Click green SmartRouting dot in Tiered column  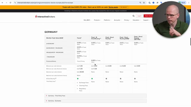pyautogui.click(x=78, y=78)
